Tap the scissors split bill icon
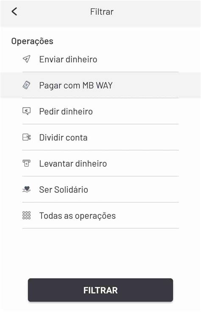Screen dimensions: 201x312 click(26, 137)
